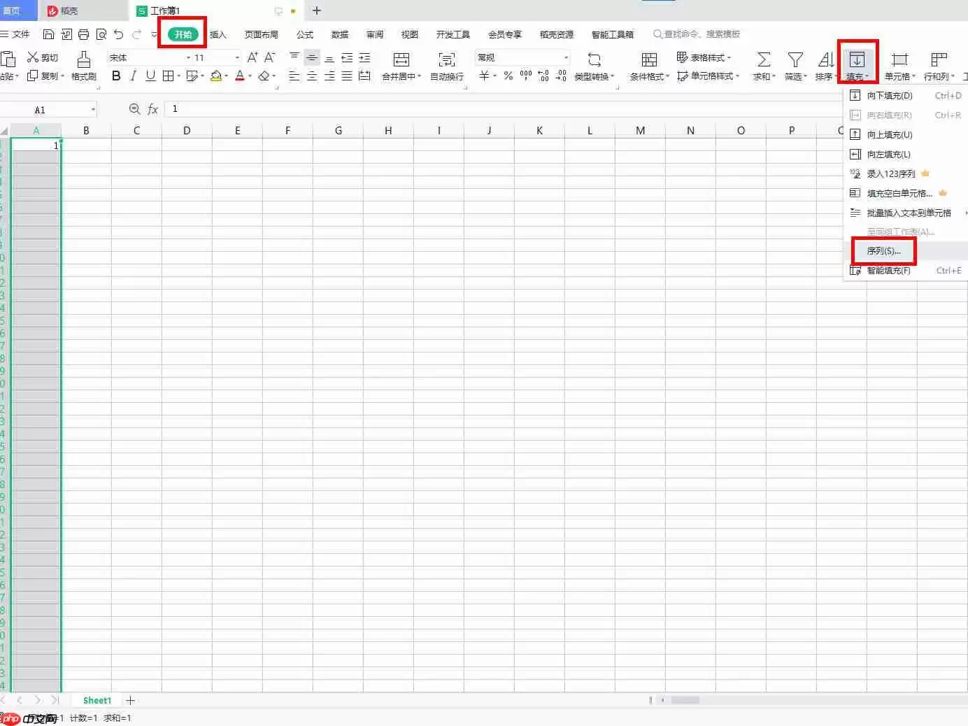
Task: Click the fill color bucket swatch
Action: pyautogui.click(x=216, y=76)
